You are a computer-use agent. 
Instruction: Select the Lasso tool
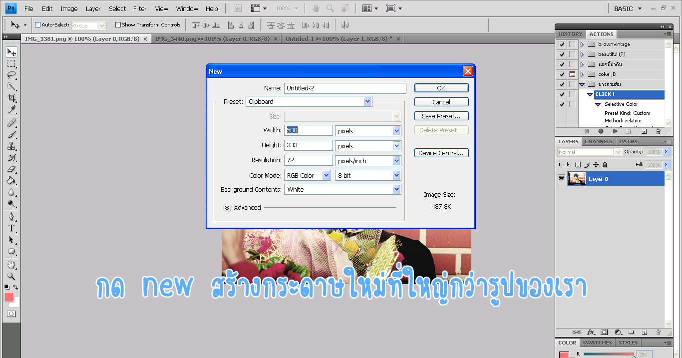11,75
